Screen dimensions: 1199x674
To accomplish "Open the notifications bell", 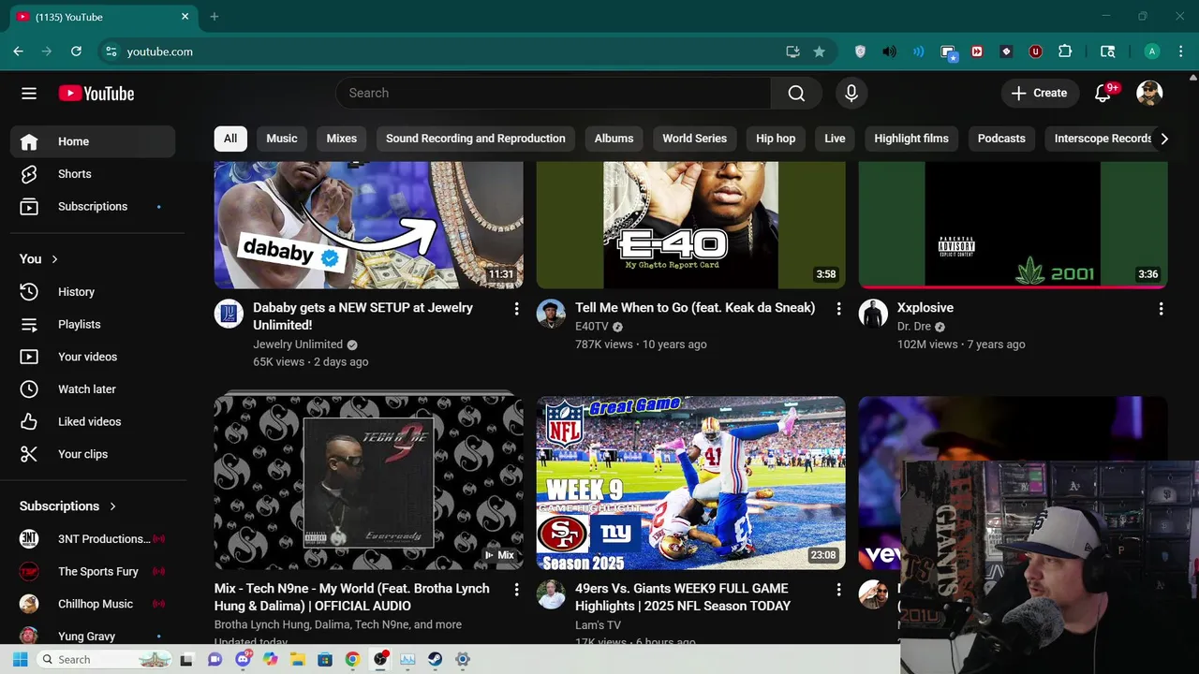I will pos(1104,94).
